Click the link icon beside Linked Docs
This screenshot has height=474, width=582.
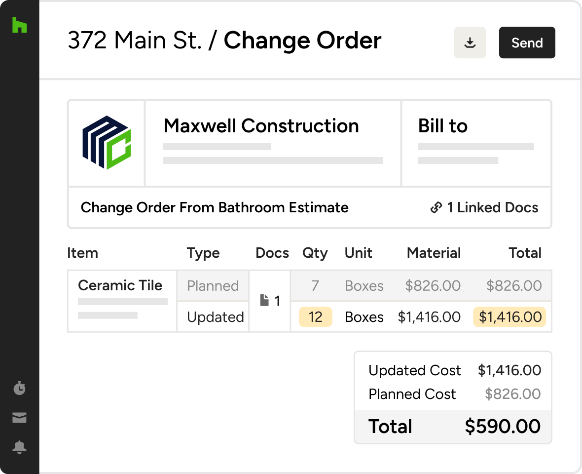click(x=436, y=208)
